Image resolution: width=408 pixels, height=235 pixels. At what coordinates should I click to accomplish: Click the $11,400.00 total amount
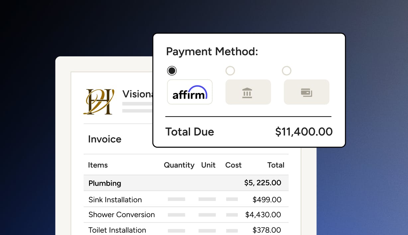(304, 132)
